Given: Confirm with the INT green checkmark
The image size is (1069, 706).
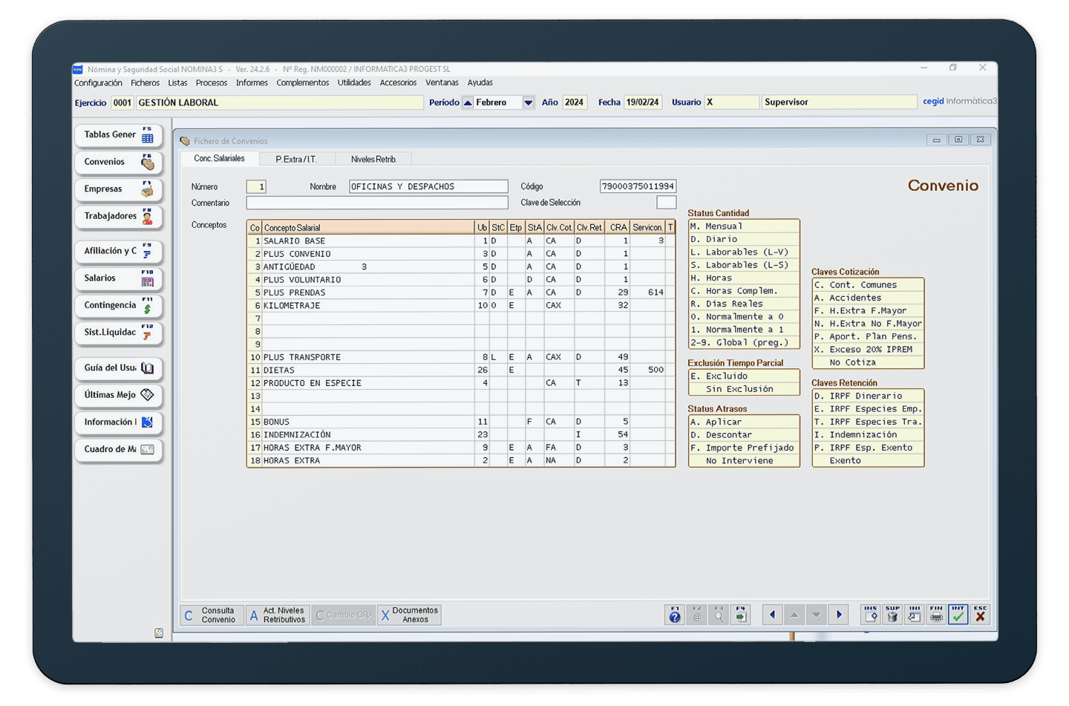Looking at the screenshot, I should (x=958, y=615).
